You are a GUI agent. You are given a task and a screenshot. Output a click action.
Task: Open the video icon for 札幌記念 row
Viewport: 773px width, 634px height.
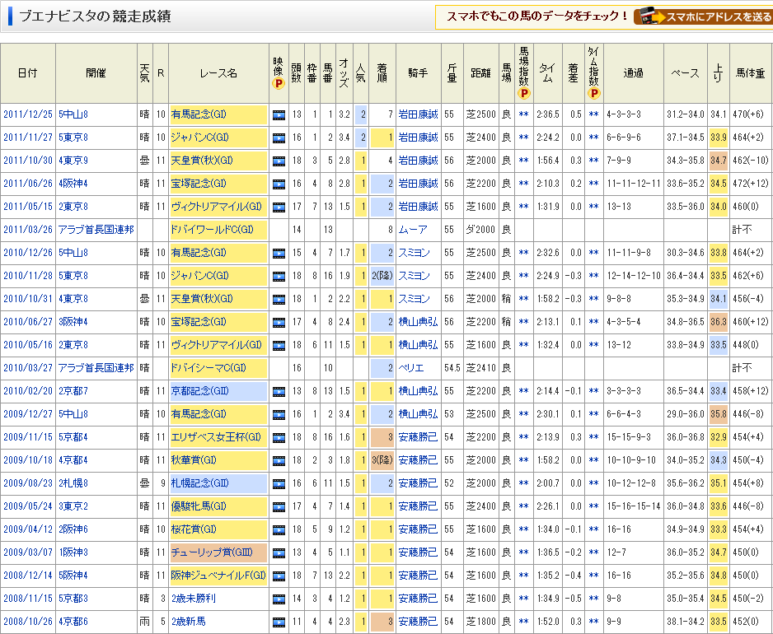click(279, 483)
